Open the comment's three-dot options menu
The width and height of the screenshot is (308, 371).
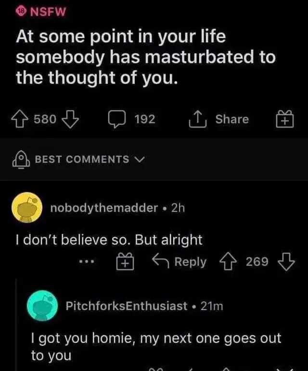click(x=87, y=263)
